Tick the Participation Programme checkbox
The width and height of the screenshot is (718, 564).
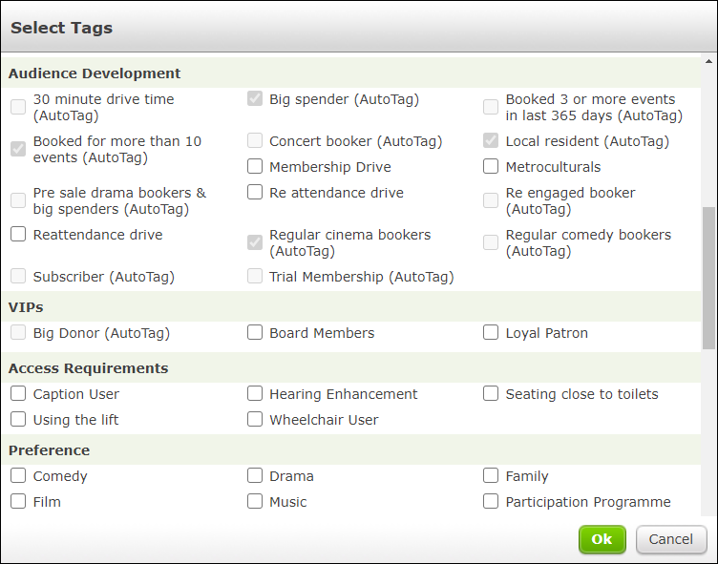click(x=491, y=501)
